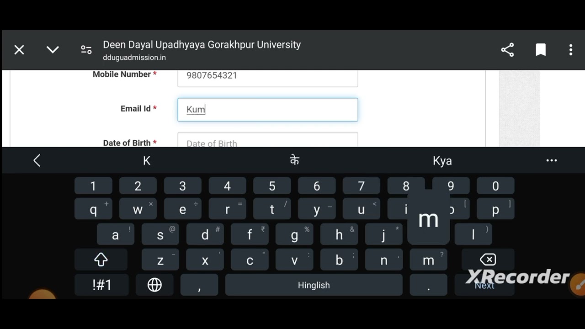Open site settings icon beside page title
Screen dimensions: 585x329
click(86, 50)
